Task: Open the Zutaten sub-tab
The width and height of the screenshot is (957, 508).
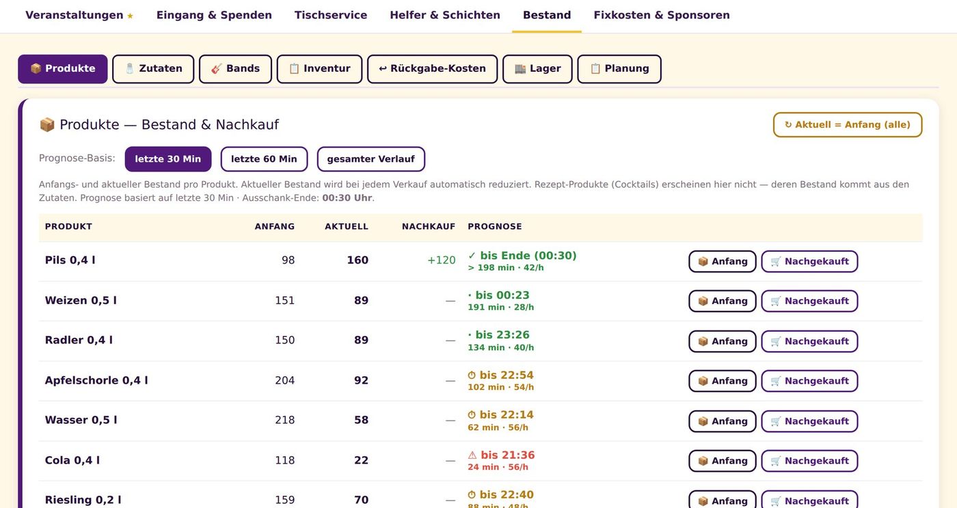Action: [153, 69]
